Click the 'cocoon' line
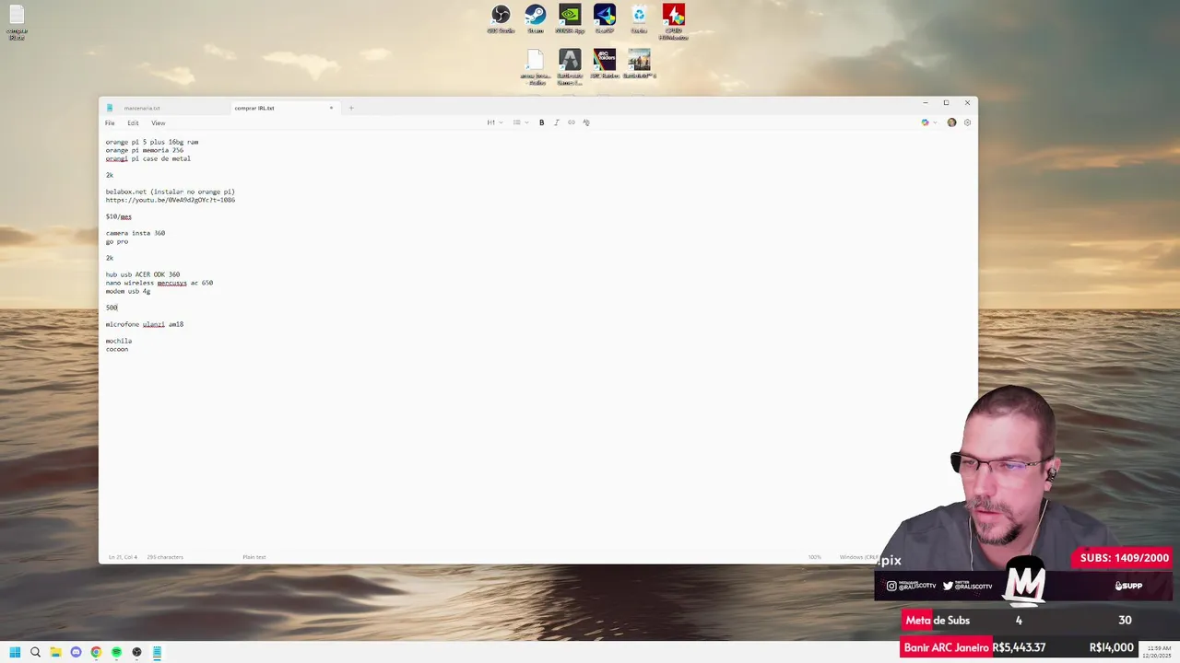This screenshot has height=663, width=1180. click(117, 349)
